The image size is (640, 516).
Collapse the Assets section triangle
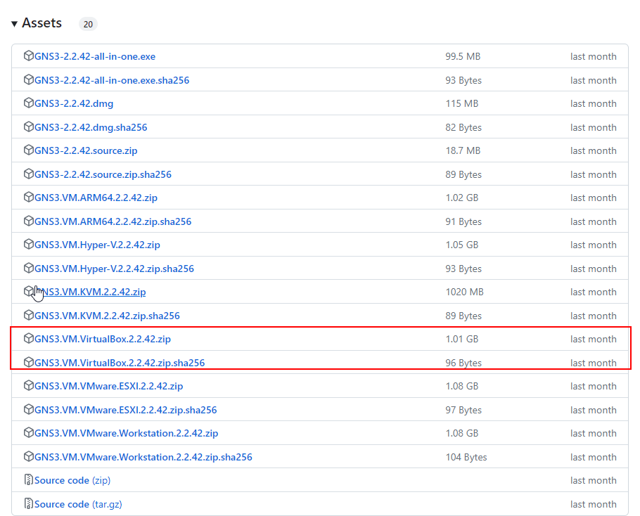14,24
